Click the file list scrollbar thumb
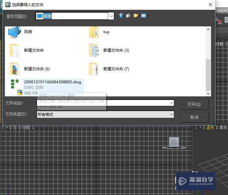 click(208, 75)
